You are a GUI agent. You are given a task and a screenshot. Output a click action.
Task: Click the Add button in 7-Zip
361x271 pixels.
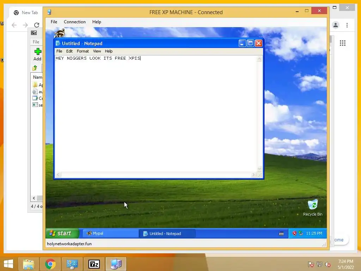[37, 54]
